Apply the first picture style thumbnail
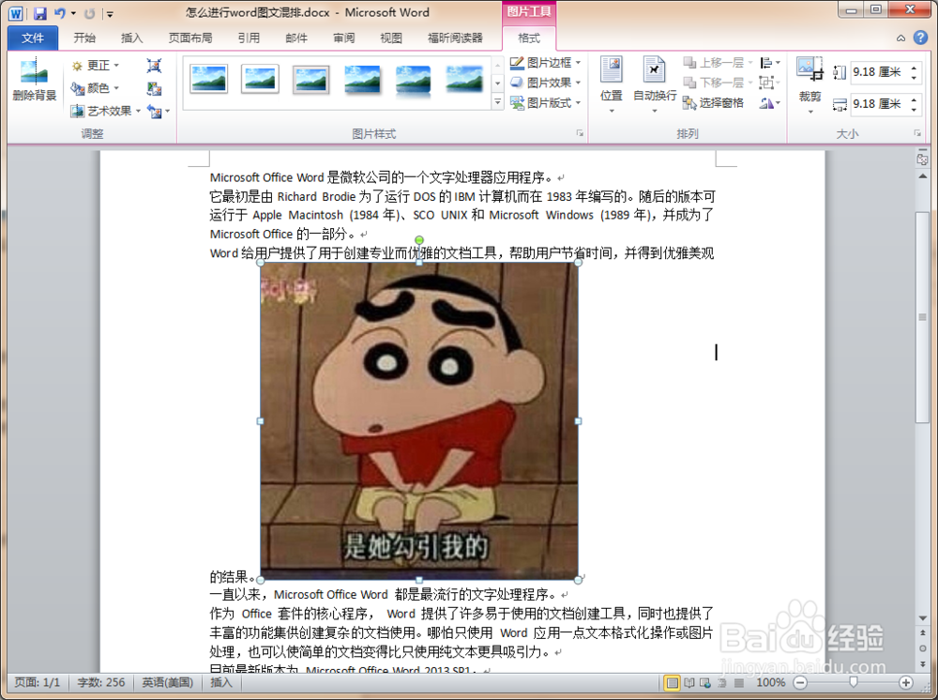The width and height of the screenshot is (938, 700). point(208,79)
